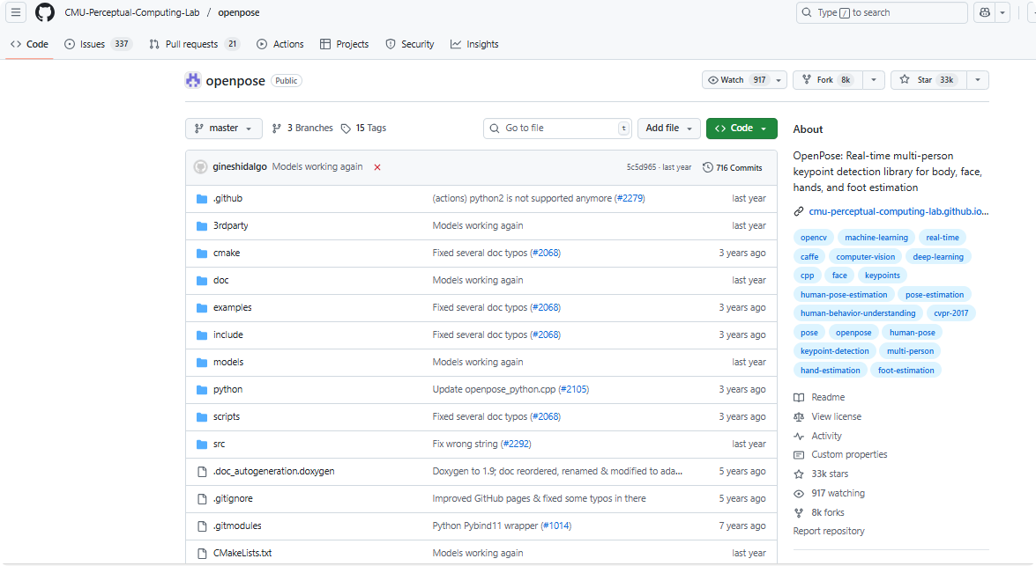Open pull request #2292 link

[x=517, y=444]
